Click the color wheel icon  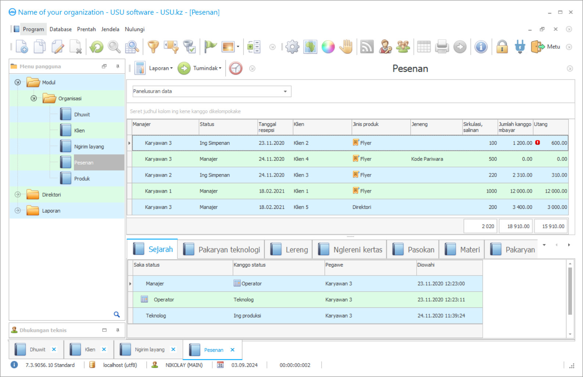tap(328, 47)
